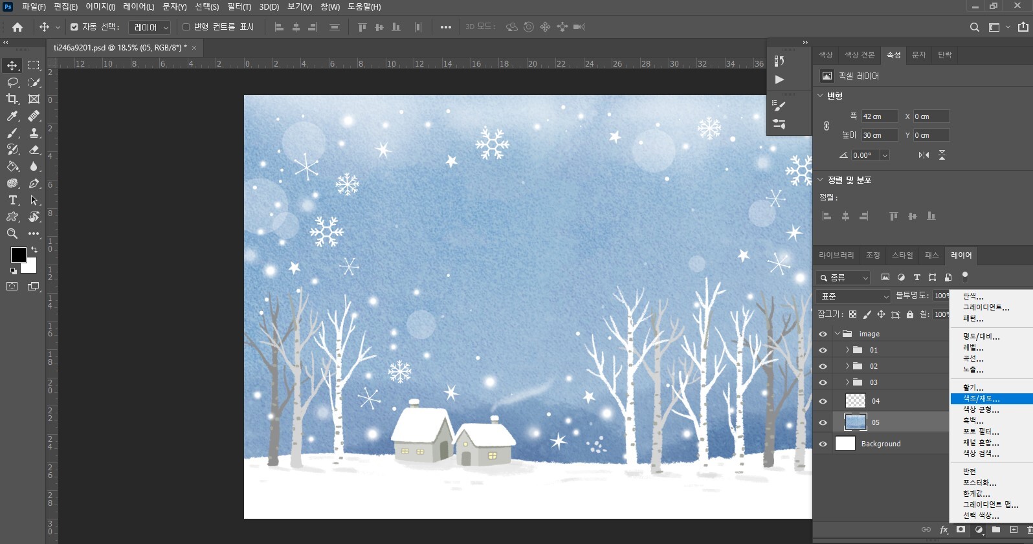Viewport: 1033px width, 544px height.
Task: Open the rotation angle dropdown arrow
Action: [x=885, y=155]
